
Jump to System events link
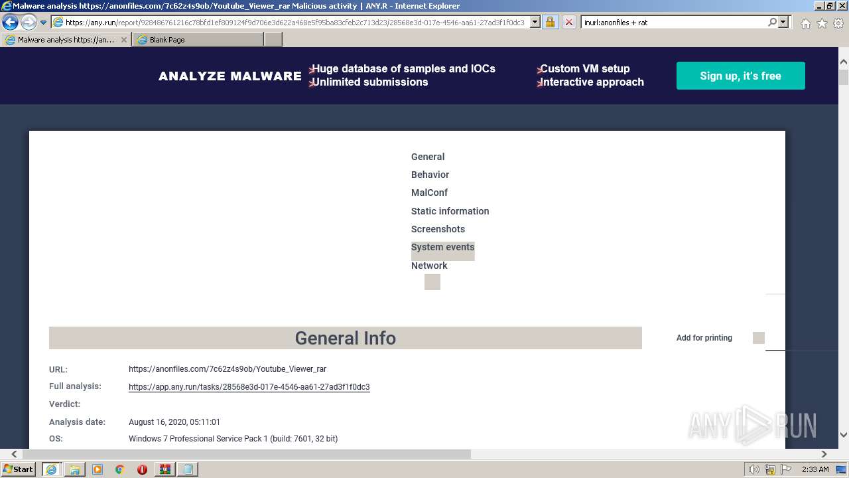(442, 247)
